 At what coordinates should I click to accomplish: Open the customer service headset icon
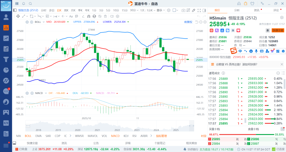(x=239, y=3)
